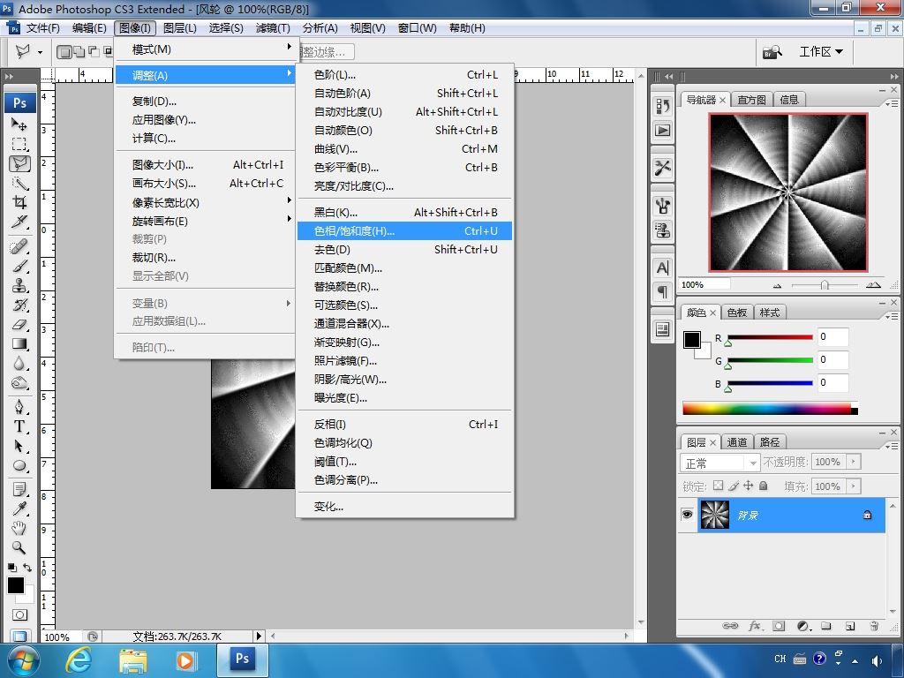Choose 反相(I) from the adjustments menu
904x678 pixels.
pyautogui.click(x=404, y=424)
